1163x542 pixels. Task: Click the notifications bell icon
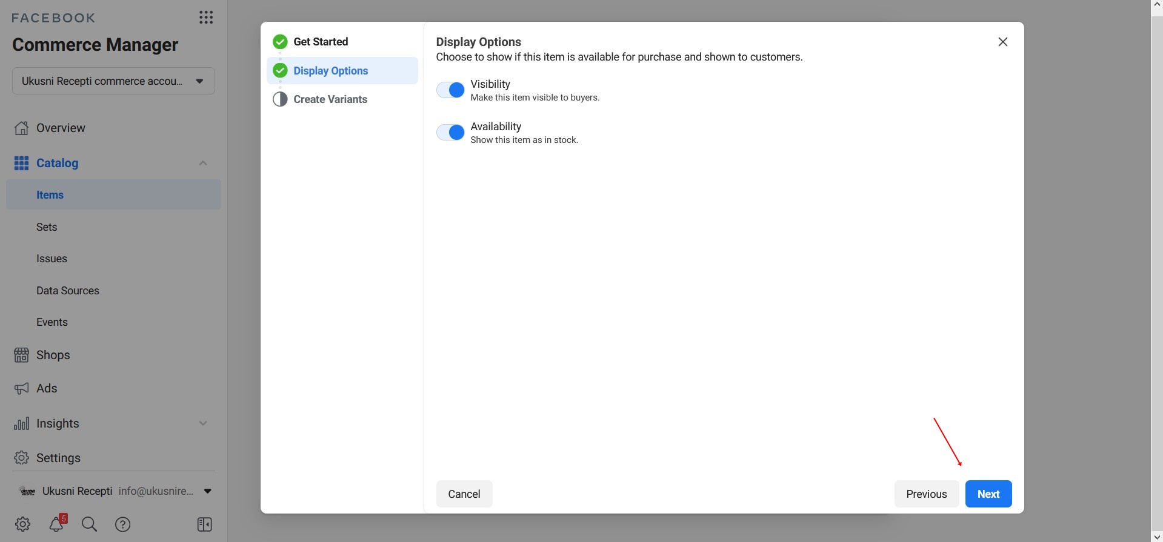tap(57, 524)
